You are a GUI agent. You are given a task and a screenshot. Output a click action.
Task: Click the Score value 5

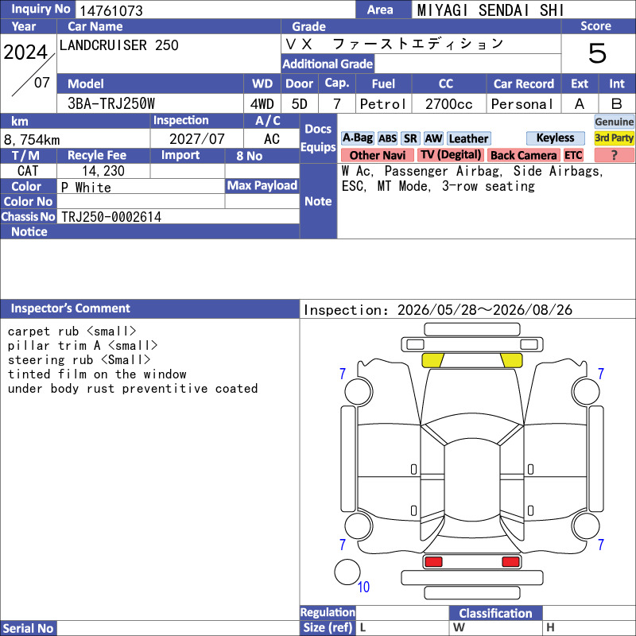pos(598,53)
